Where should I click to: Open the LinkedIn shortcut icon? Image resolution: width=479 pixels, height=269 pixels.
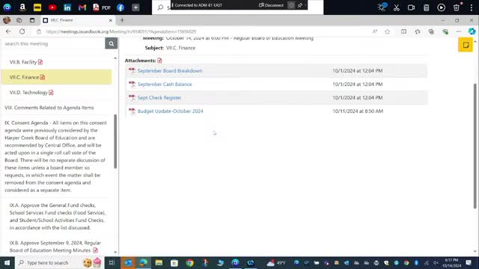point(67,7)
